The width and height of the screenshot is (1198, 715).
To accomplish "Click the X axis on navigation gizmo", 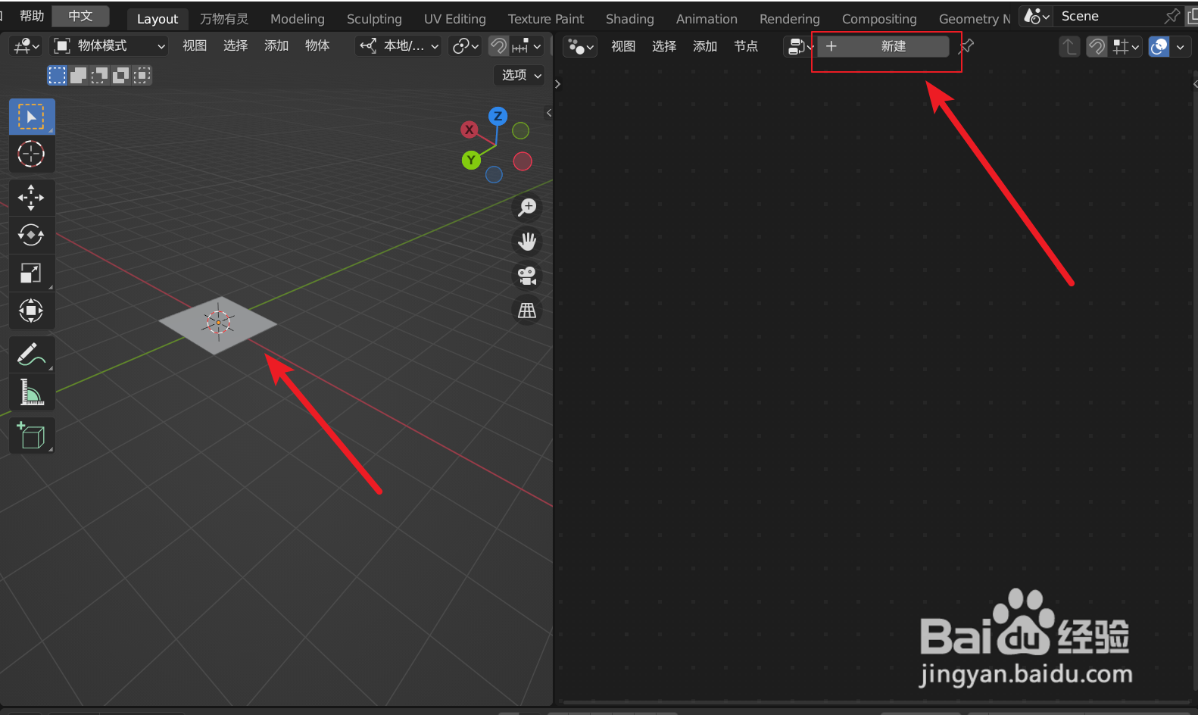I will (x=470, y=130).
